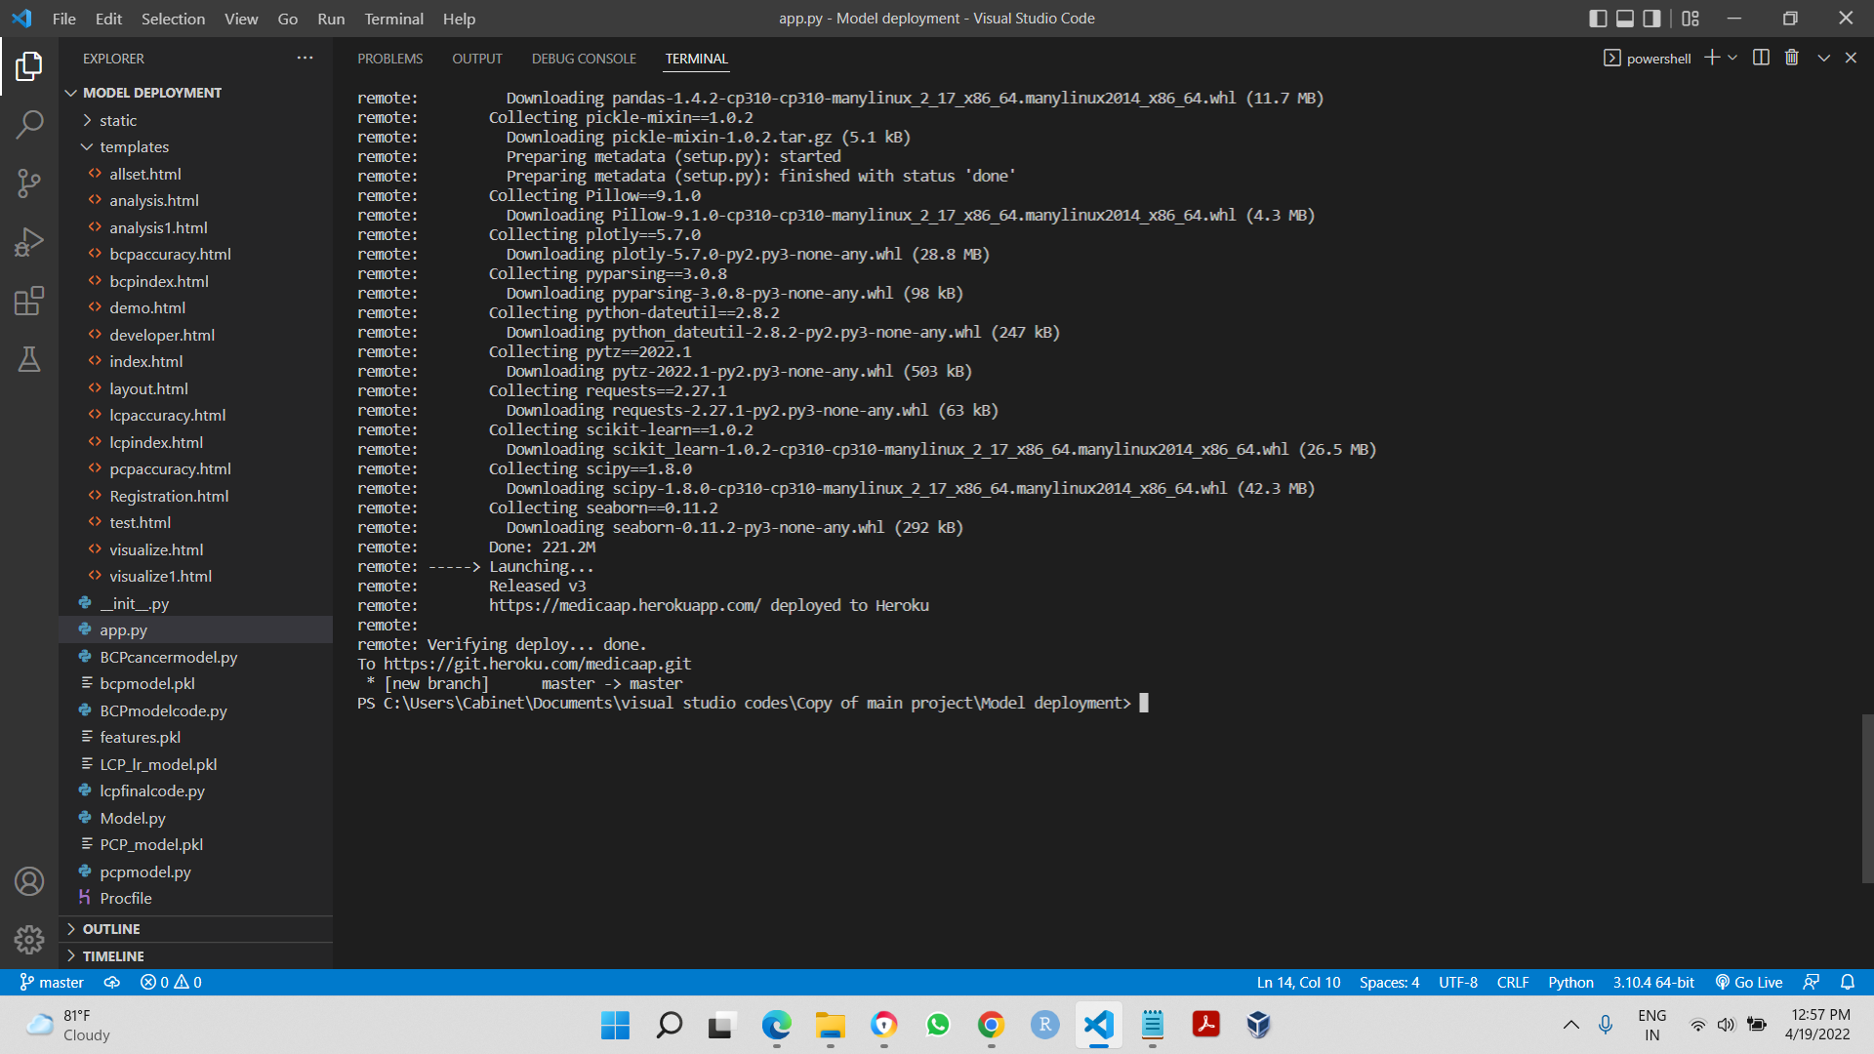Split the terminal pane
1874x1054 pixels.
1761,58
